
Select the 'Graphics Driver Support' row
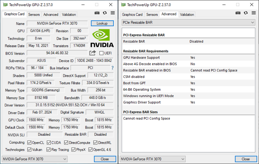pos(189,102)
